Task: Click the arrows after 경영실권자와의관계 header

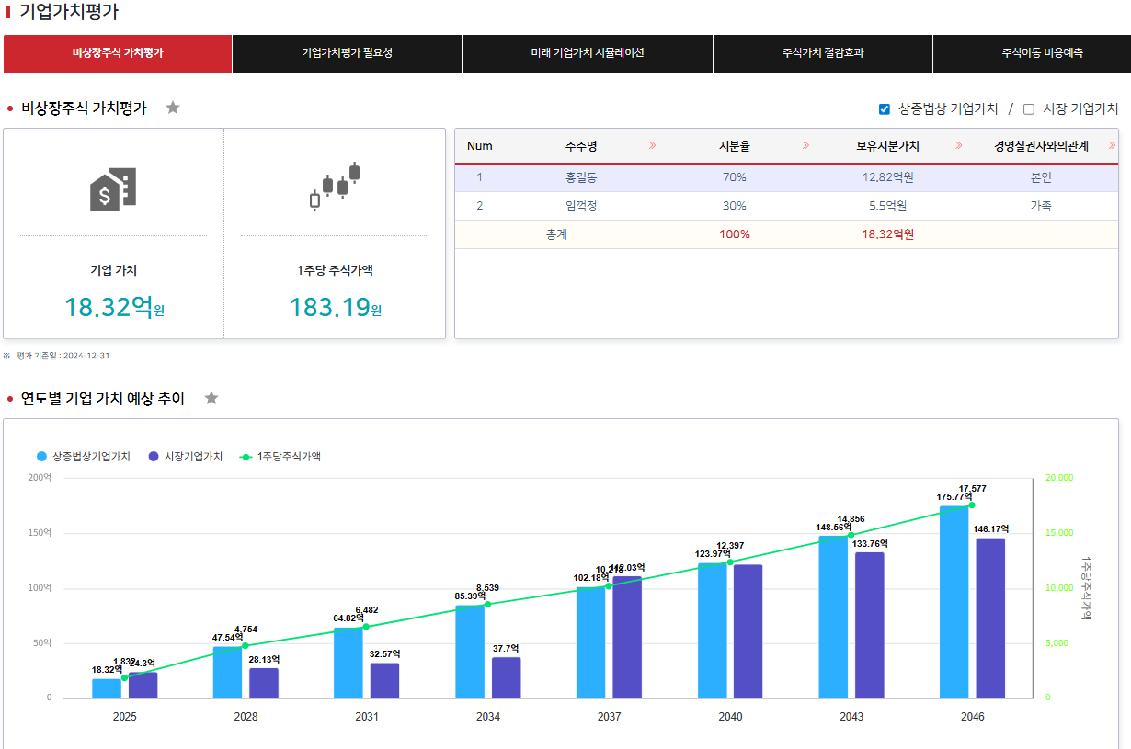Action: click(1112, 146)
